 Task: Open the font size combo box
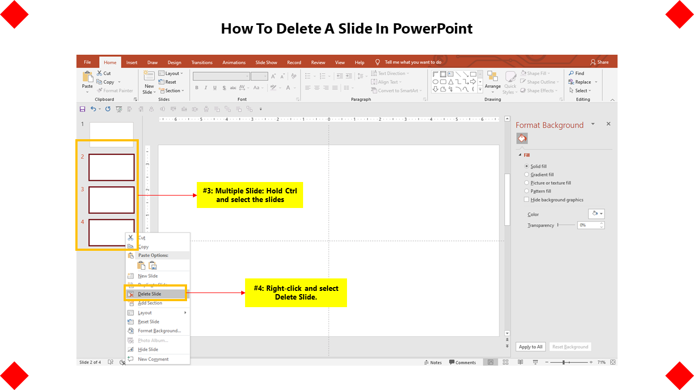260,76
